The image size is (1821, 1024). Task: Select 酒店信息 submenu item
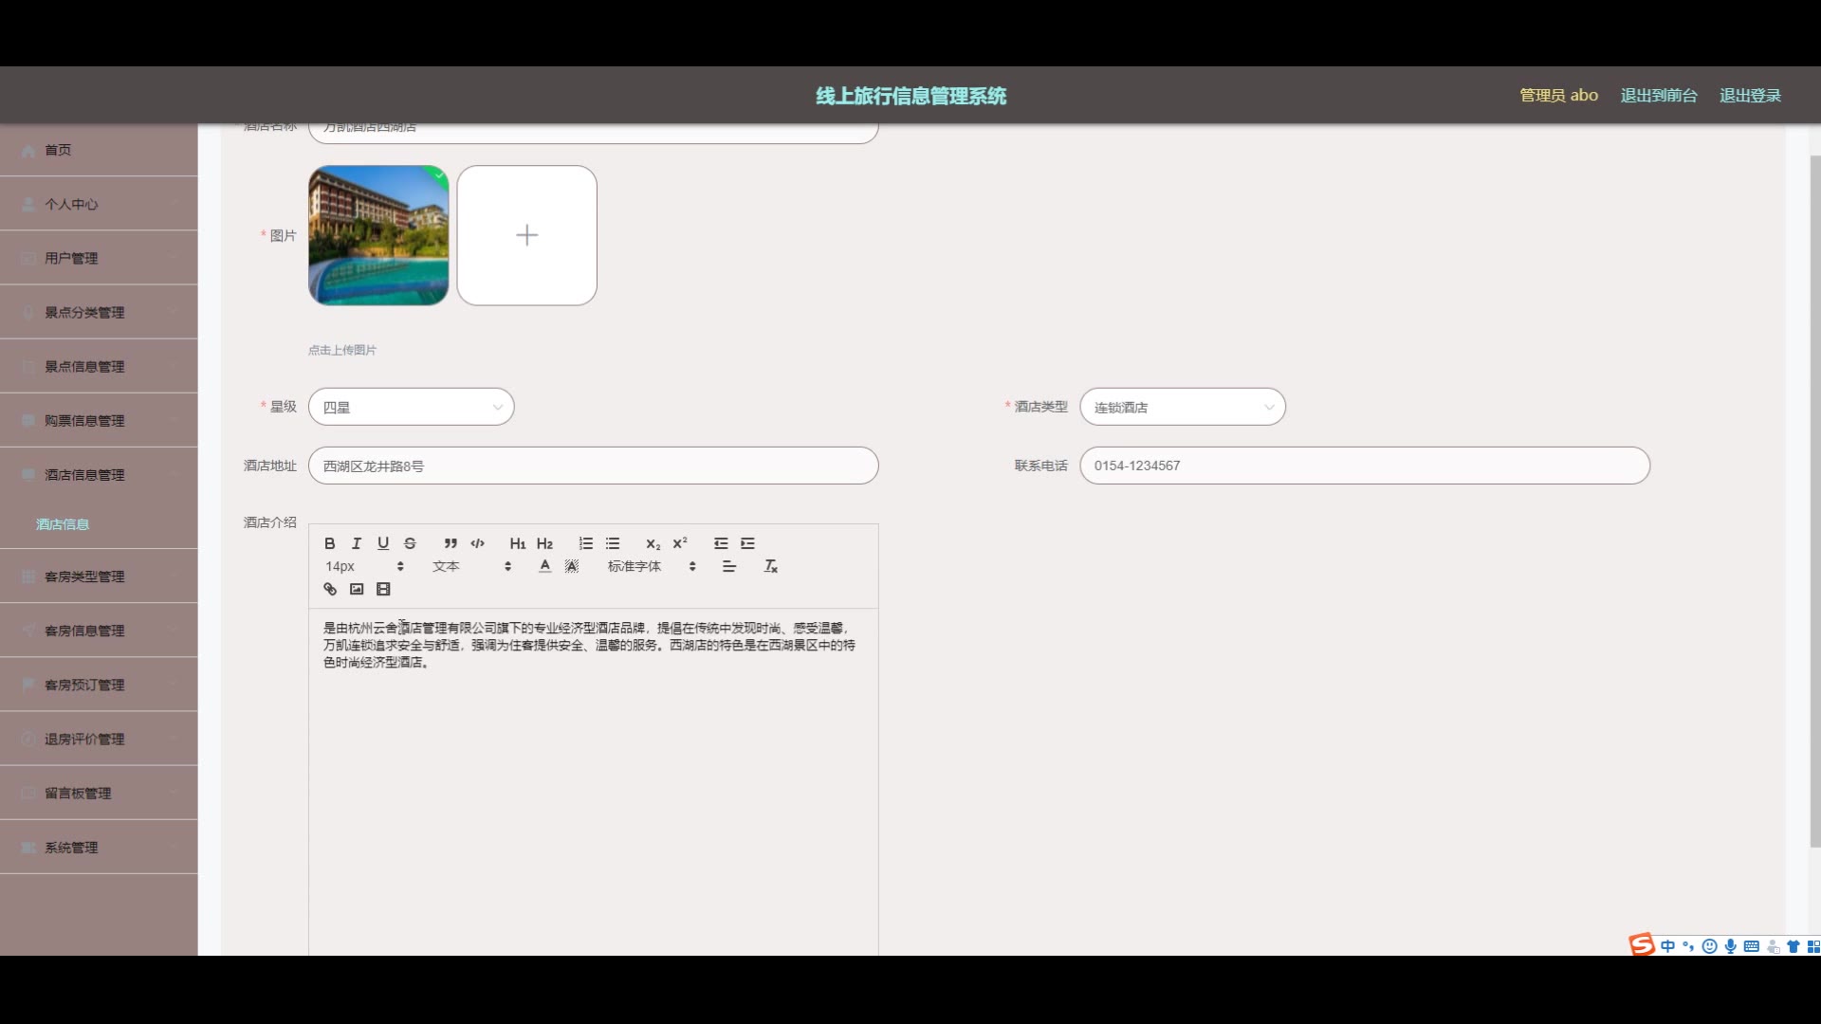coord(63,524)
